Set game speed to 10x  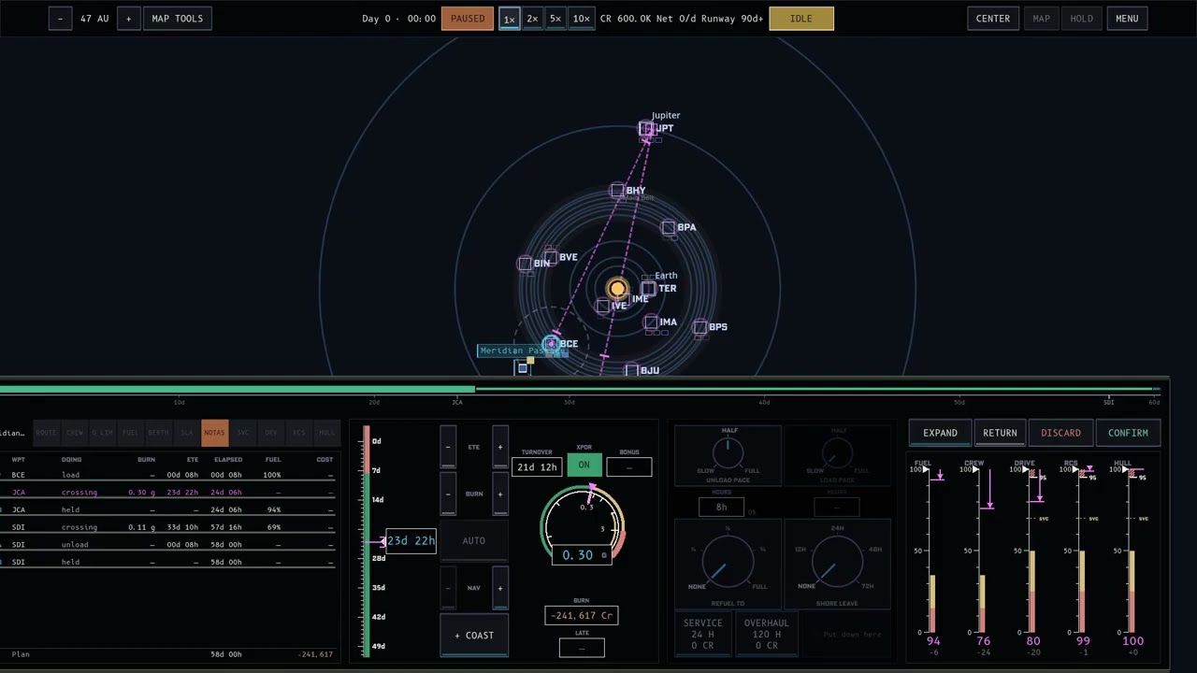[581, 19]
